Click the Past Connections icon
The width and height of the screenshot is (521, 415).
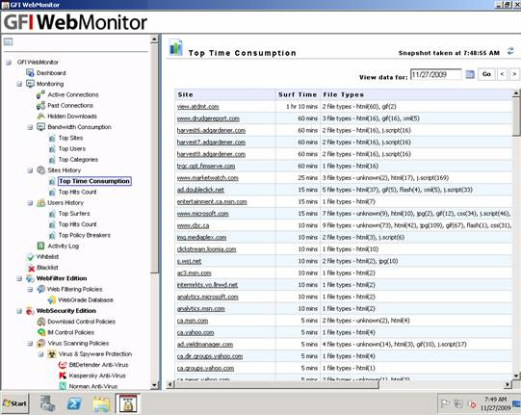(x=40, y=105)
